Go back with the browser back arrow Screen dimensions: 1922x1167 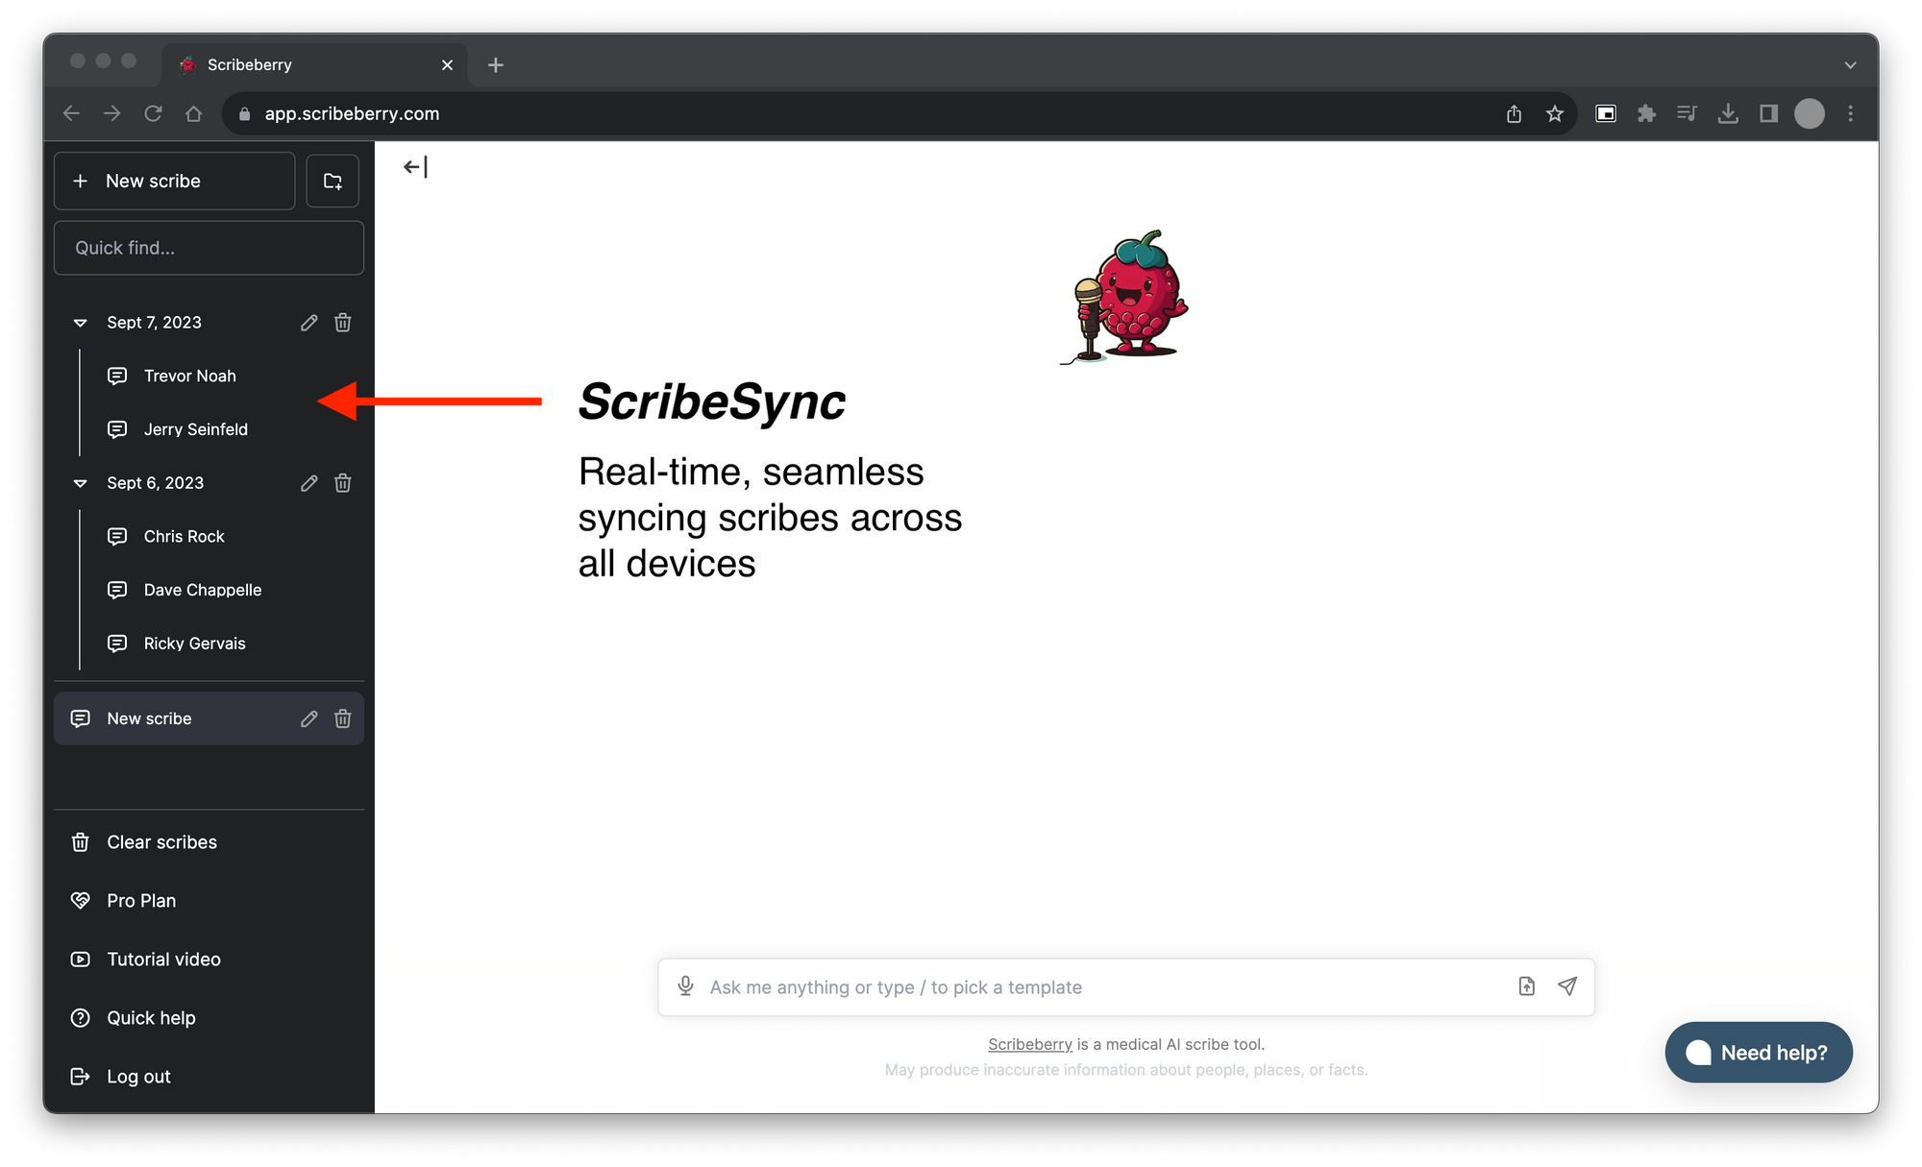click(71, 113)
